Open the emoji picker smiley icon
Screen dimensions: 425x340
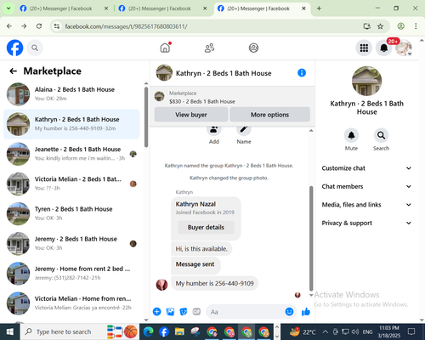point(289,312)
